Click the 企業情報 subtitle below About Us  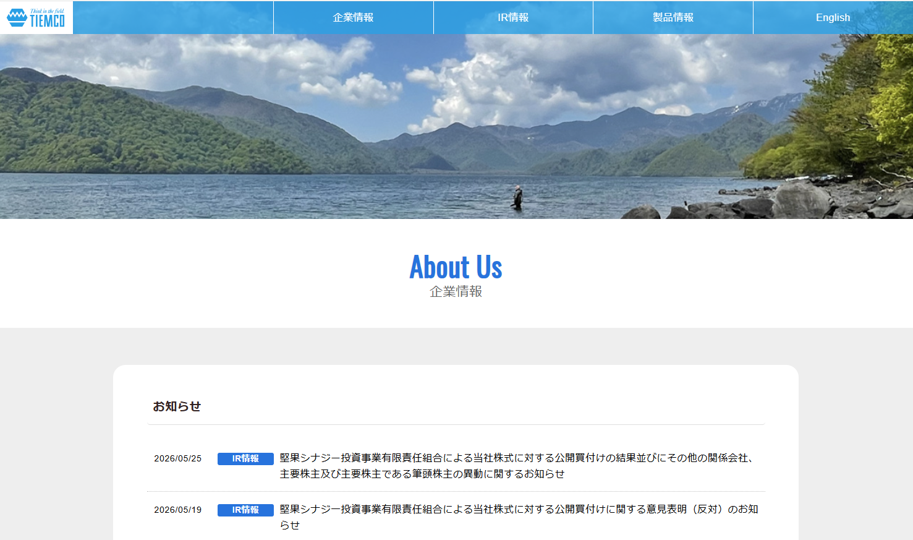(456, 291)
